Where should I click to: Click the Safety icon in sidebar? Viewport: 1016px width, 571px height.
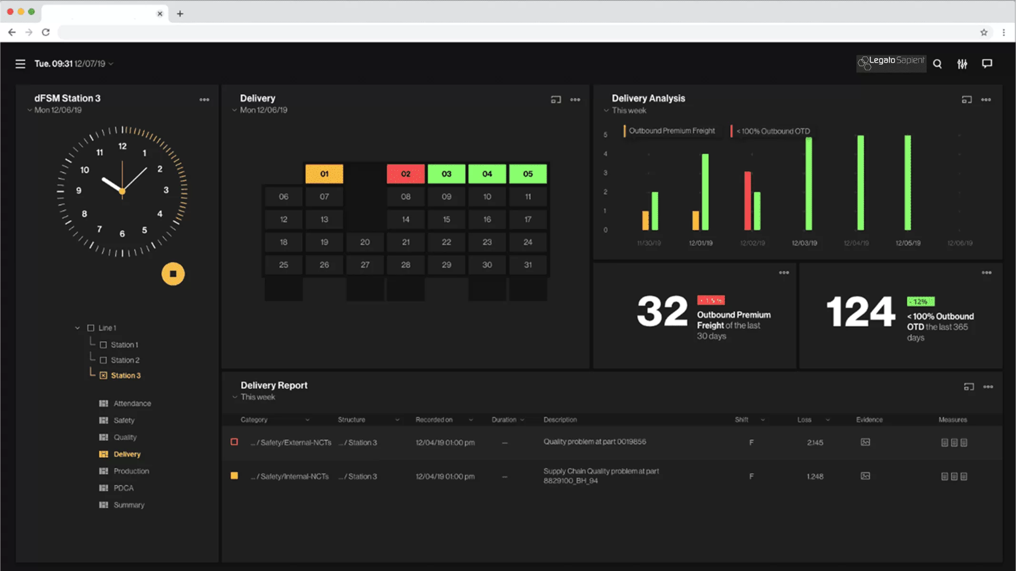click(103, 420)
